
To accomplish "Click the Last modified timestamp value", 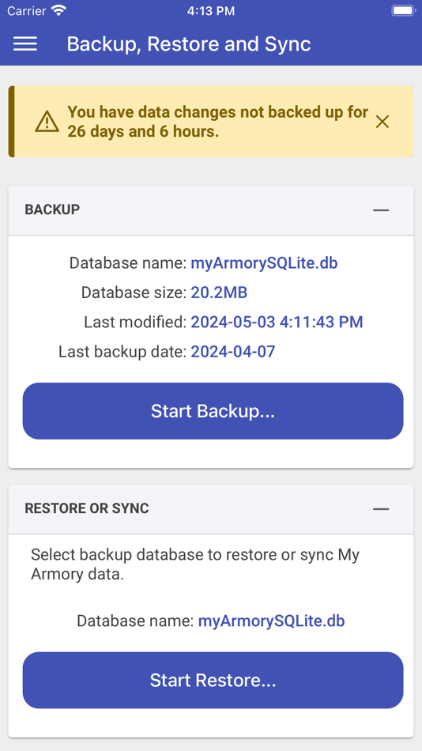I will [x=277, y=322].
